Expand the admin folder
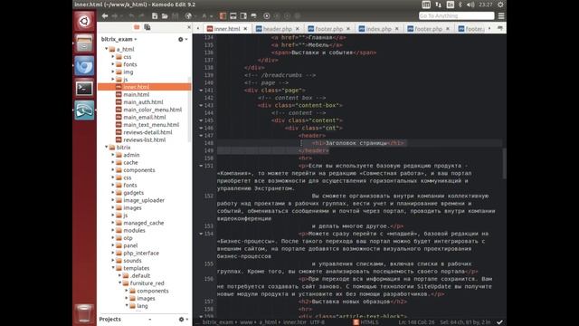Screen dimensions: 579x326 [x=113, y=155]
